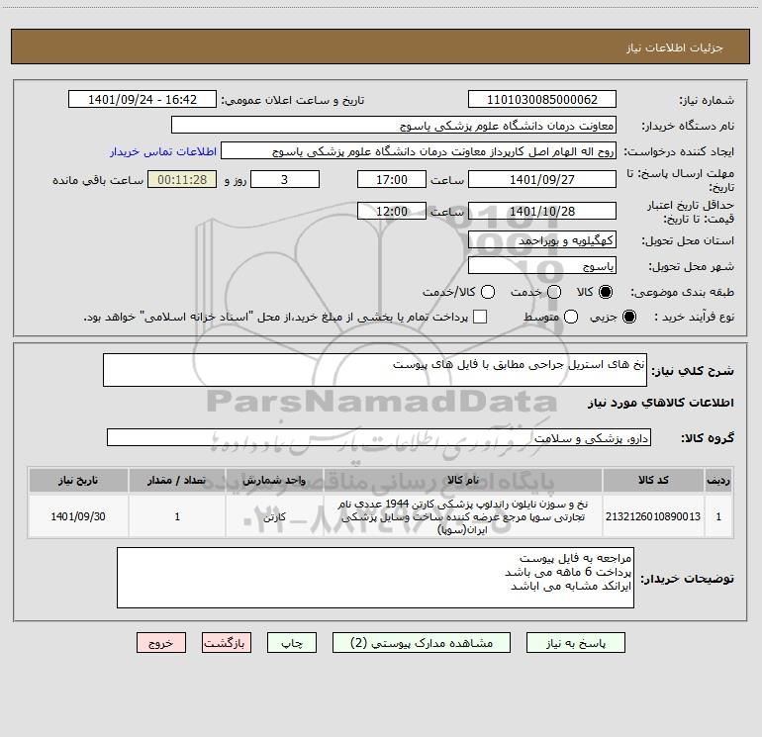Select the جزیی purchase type radio
Screen dimensions: 762x737
(x=628, y=317)
